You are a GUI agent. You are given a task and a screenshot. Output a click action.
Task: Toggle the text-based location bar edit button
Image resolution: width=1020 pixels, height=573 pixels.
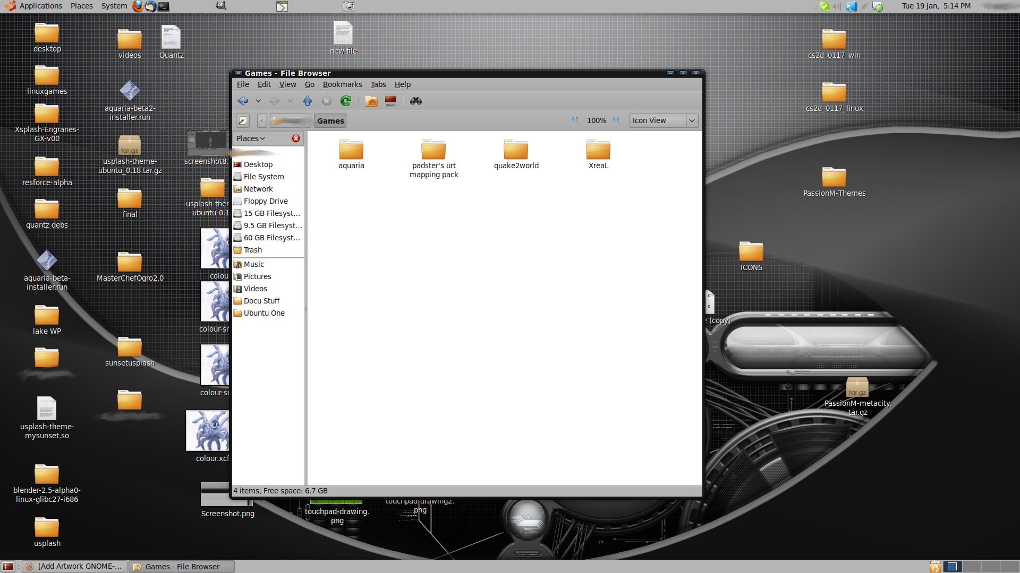tap(243, 121)
